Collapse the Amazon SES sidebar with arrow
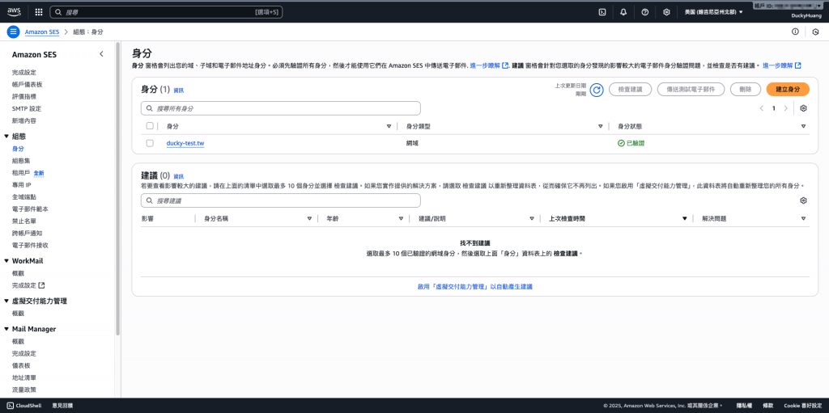The height and width of the screenshot is (413, 829). coord(101,54)
